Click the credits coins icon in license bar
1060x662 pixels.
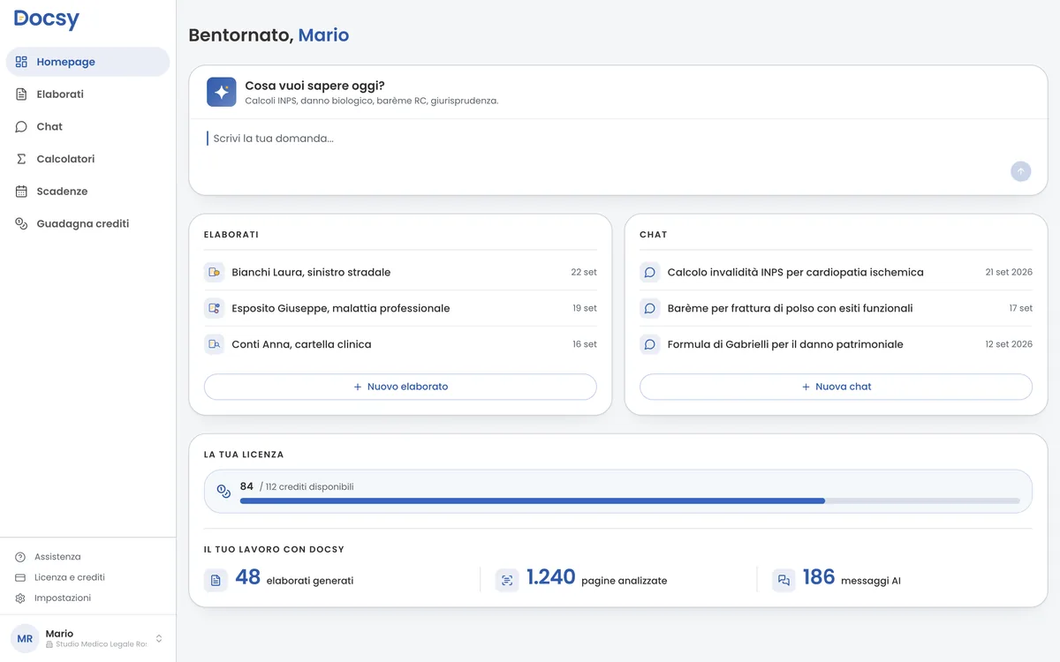(223, 491)
